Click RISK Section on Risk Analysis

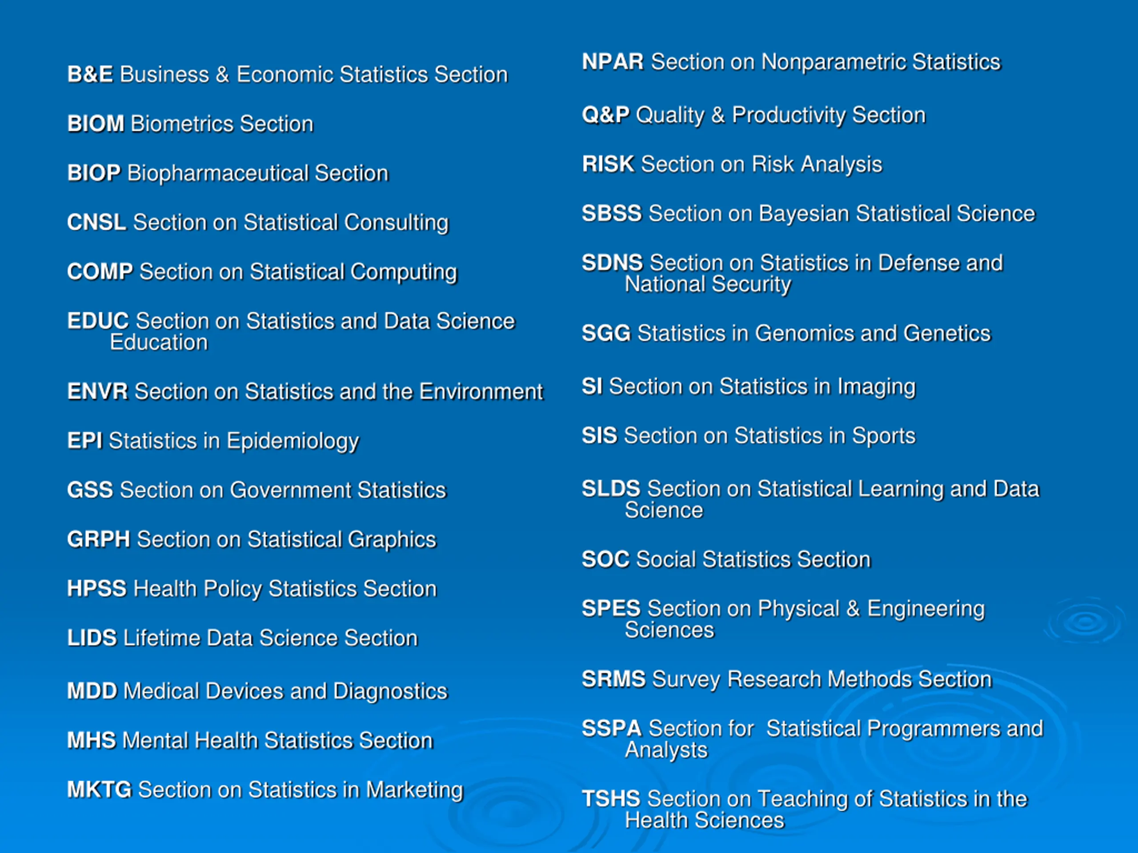point(732,165)
